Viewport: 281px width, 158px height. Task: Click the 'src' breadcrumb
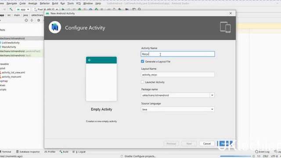9,15
